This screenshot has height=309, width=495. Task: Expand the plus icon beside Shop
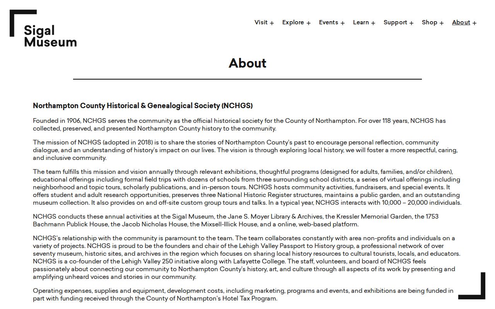(x=442, y=23)
